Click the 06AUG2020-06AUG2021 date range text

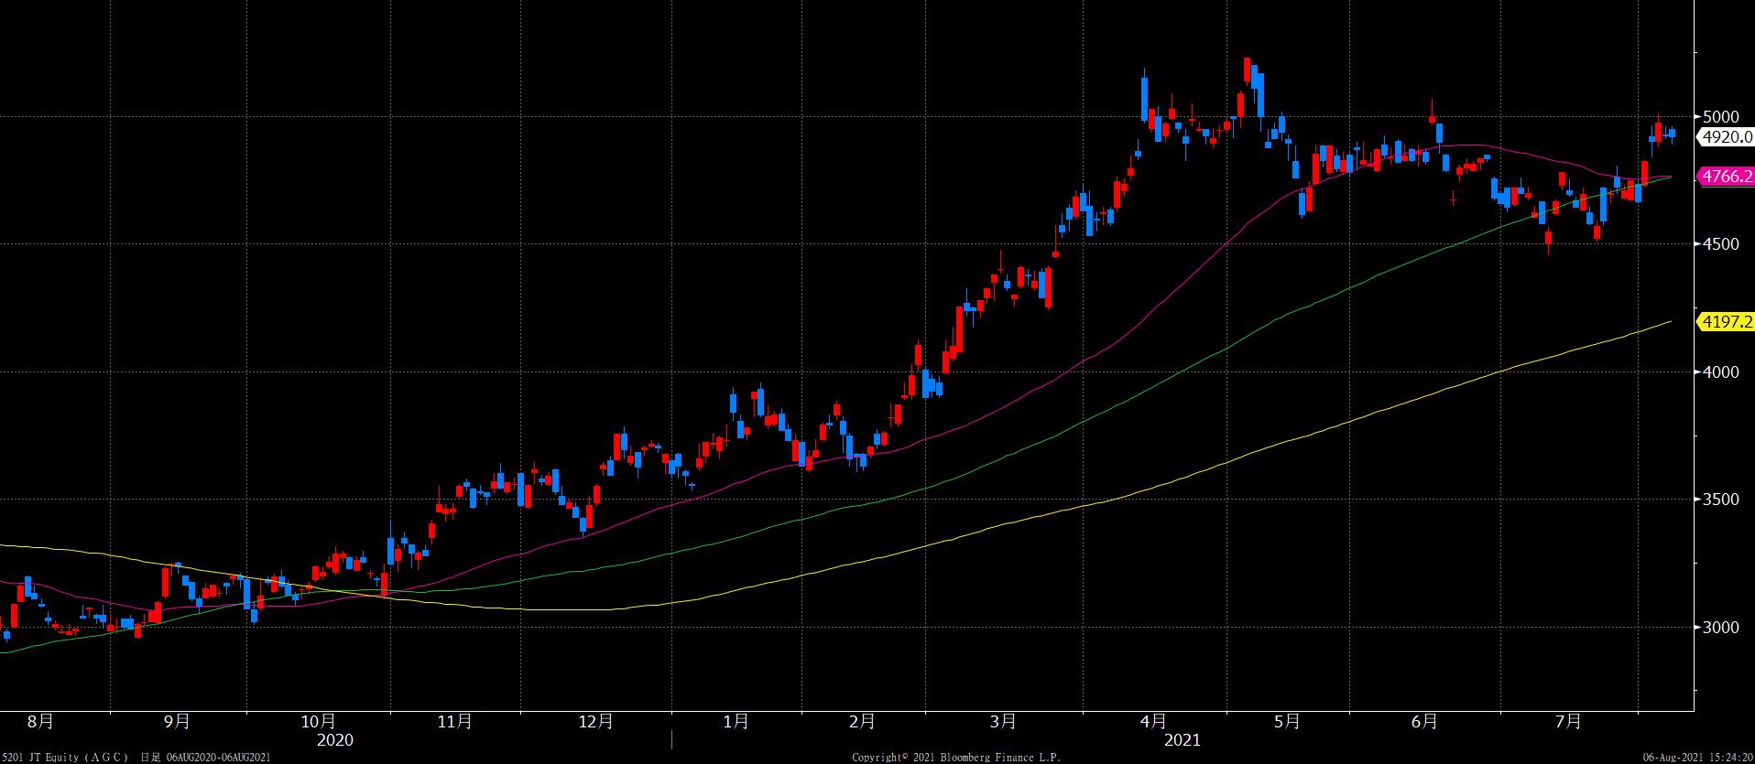click(x=218, y=758)
